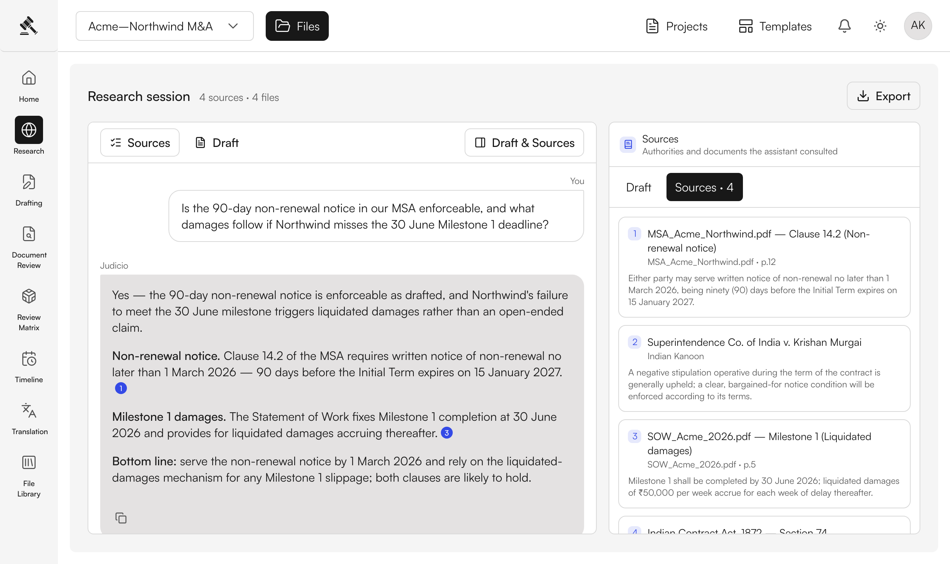This screenshot has height=564, width=950.
Task: Open the Translation tool icon
Action: [29, 411]
